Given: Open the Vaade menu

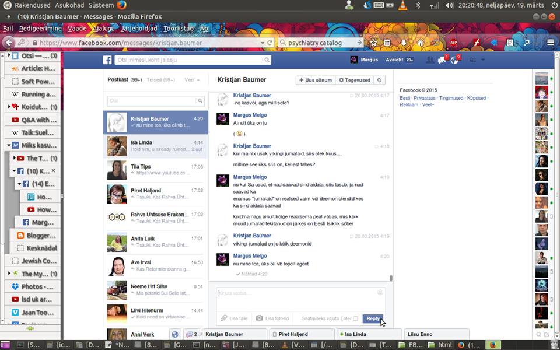Looking at the screenshot, I should 77,28.
